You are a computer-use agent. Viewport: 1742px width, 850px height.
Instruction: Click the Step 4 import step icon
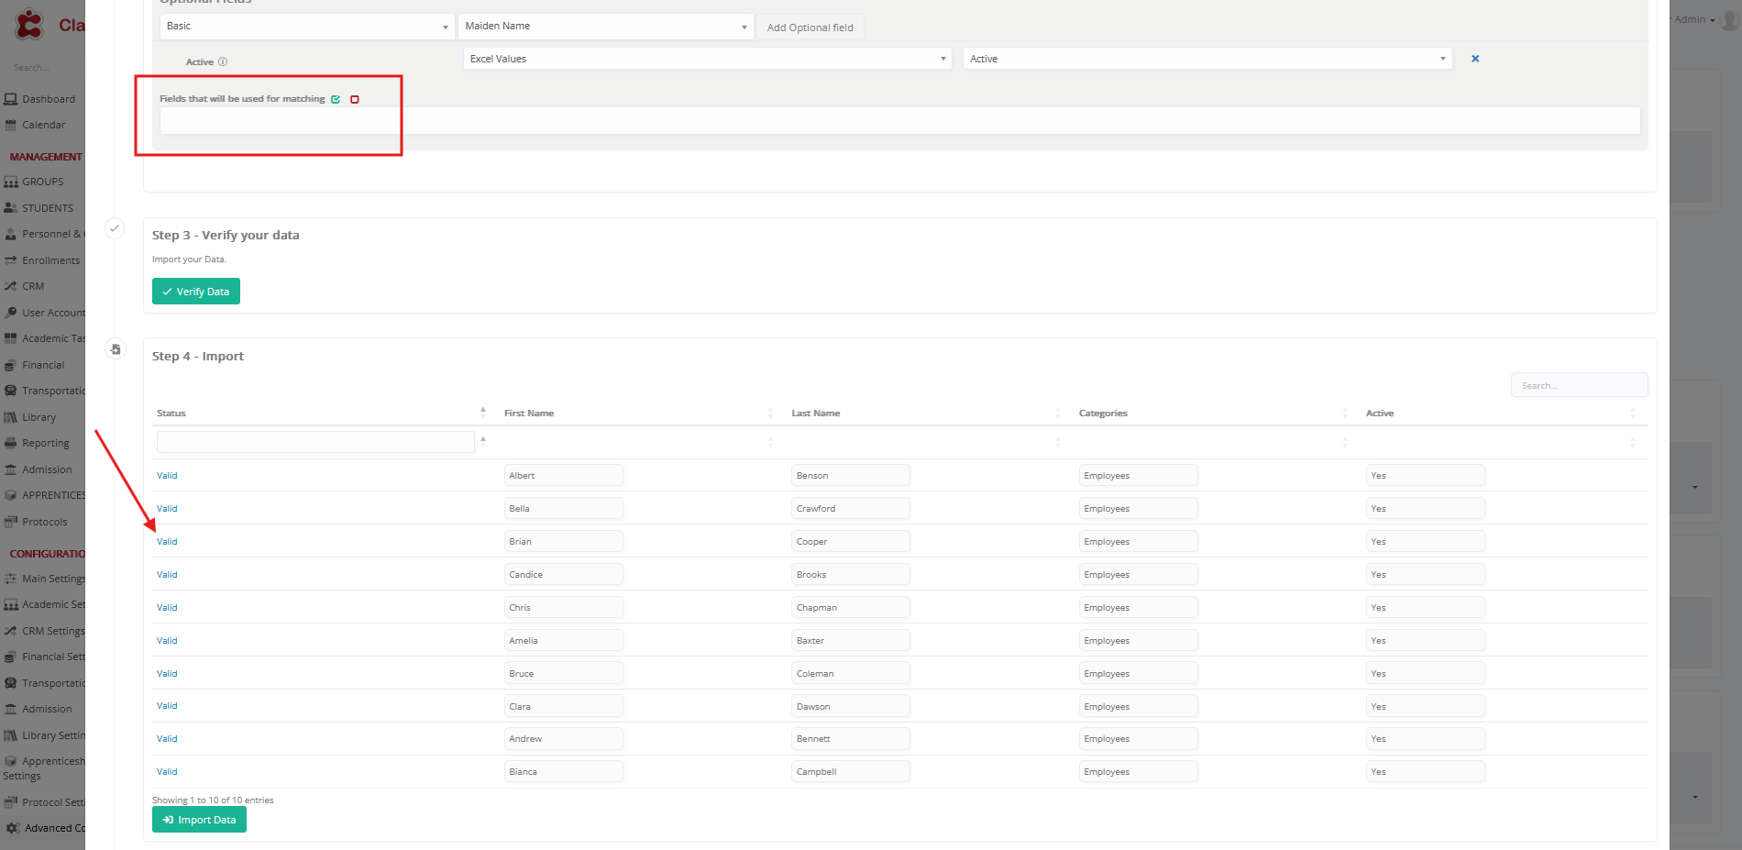pos(116,349)
